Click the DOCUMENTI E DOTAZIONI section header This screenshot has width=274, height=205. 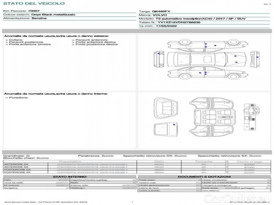(204, 177)
